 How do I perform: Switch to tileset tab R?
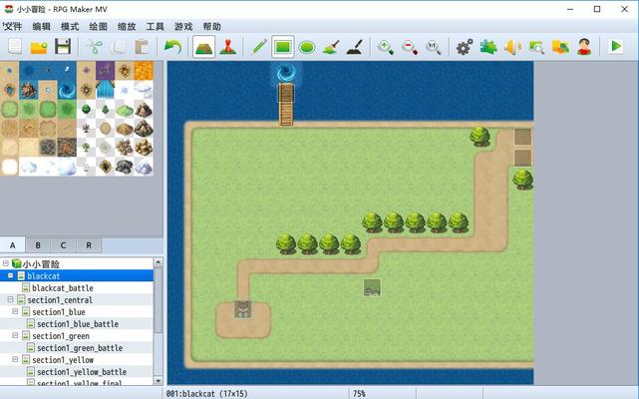[89, 245]
